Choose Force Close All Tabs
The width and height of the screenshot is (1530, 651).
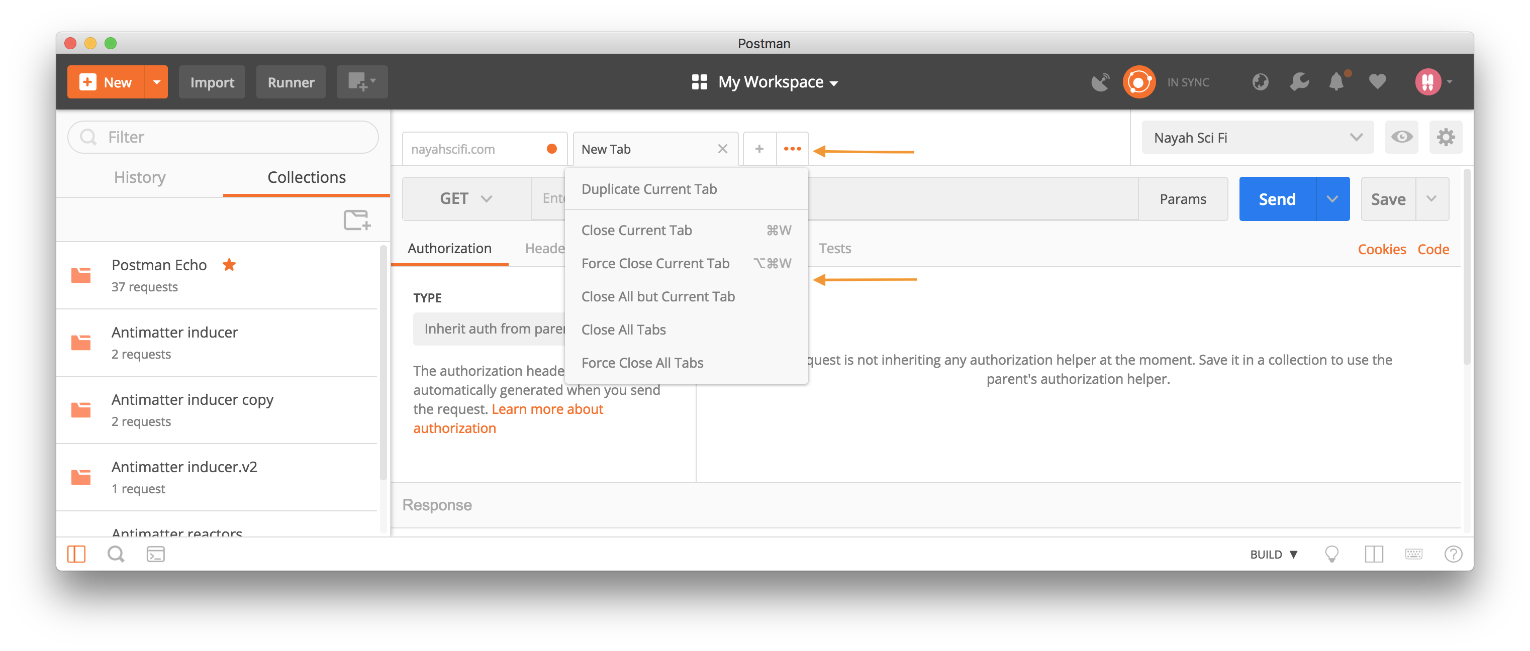687,363
